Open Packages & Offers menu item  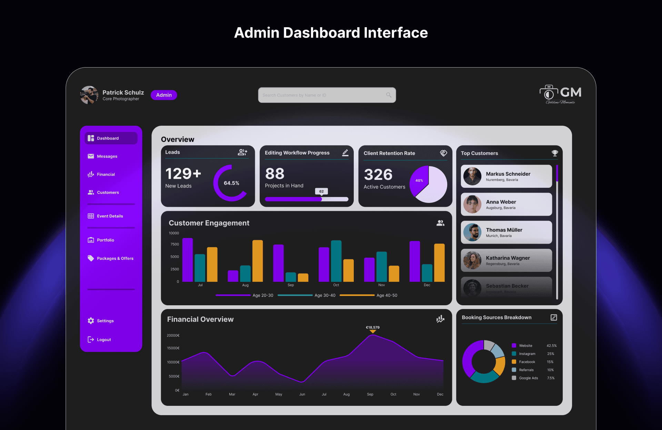tap(115, 258)
